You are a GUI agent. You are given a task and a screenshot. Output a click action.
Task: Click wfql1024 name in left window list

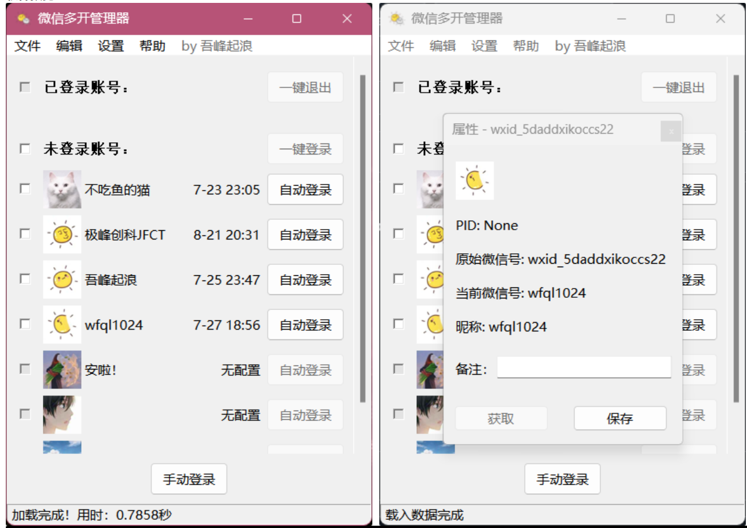(113, 325)
